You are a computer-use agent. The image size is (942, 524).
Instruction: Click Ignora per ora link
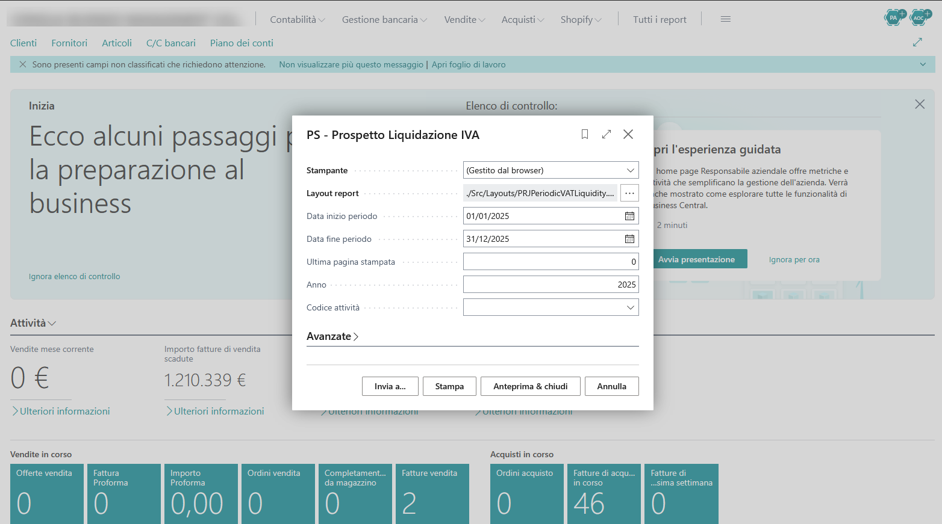[794, 259]
